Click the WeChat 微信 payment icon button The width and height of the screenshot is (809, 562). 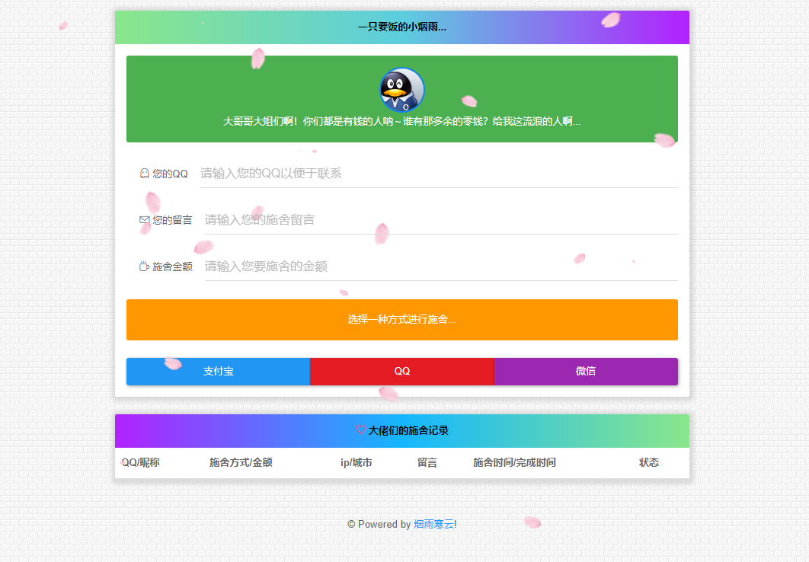pyautogui.click(x=586, y=371)
